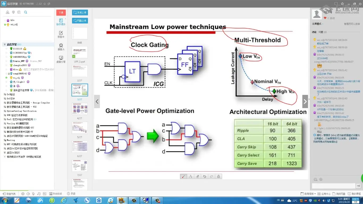The image size is (363, 204).
Task: Redo the whiteboard annotation
Action: point(212,176)
